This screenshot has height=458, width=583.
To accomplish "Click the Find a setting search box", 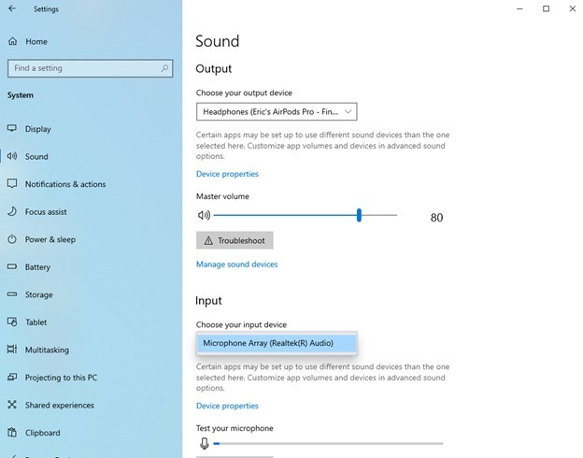I will coord(90,68).
